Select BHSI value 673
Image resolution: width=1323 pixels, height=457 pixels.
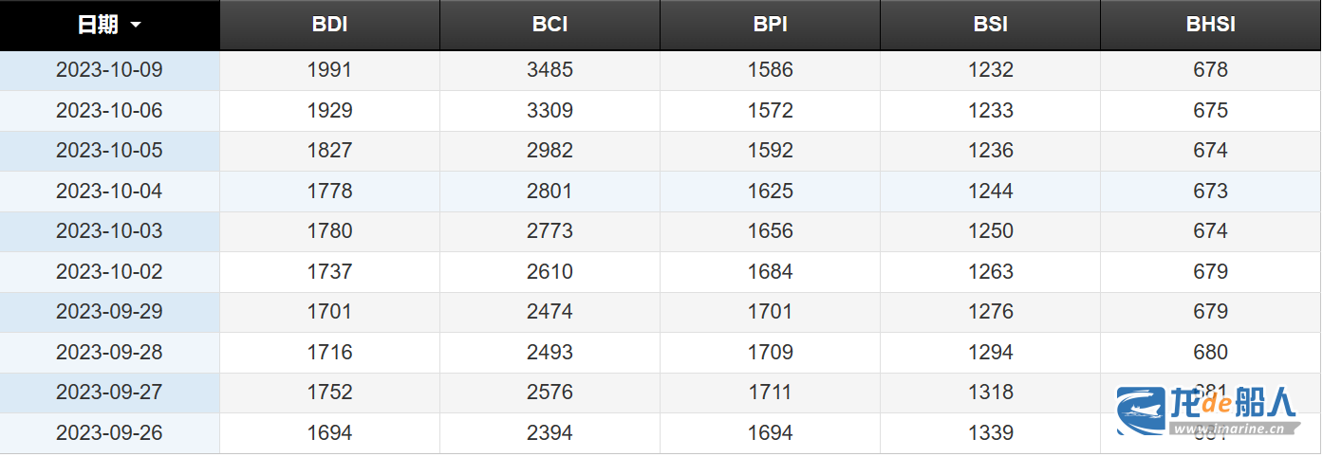(x=1210, y=192)
